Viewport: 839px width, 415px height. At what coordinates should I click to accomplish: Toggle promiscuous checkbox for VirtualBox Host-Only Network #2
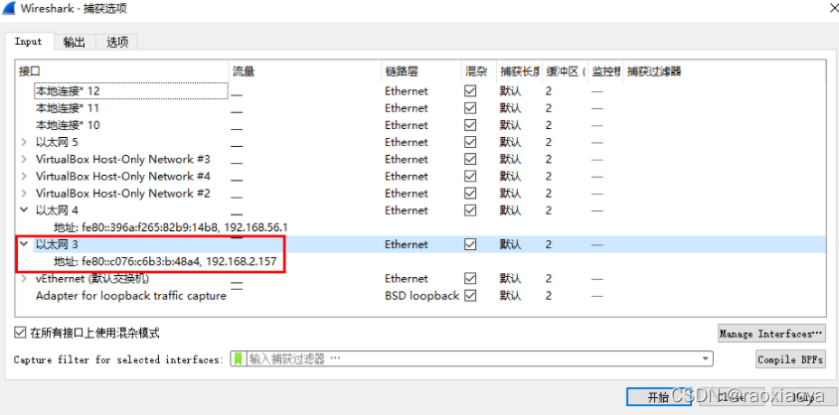point(470,194)
